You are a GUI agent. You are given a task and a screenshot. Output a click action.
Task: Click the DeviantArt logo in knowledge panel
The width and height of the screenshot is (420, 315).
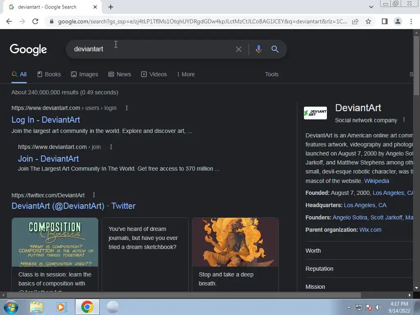point(315,113)
